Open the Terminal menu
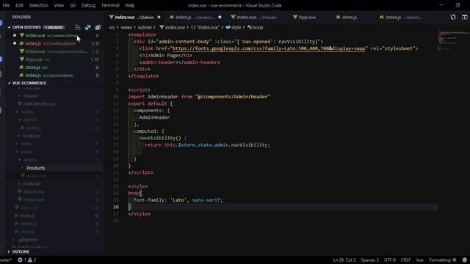This screenshot has height=264, width=470. click(x=110, y=5)
